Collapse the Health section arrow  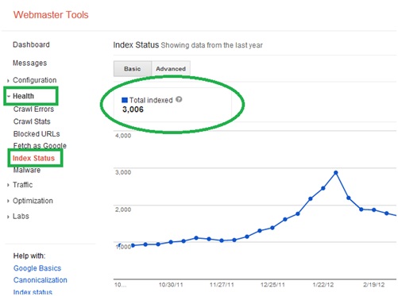point(9,96)
